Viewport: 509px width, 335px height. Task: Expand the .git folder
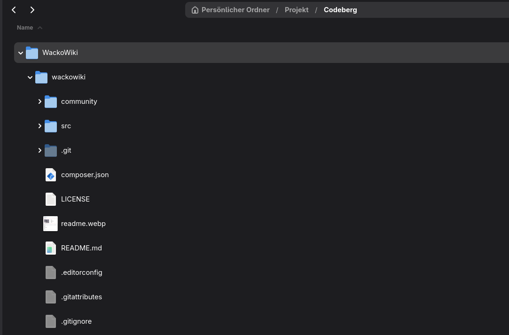40,150
